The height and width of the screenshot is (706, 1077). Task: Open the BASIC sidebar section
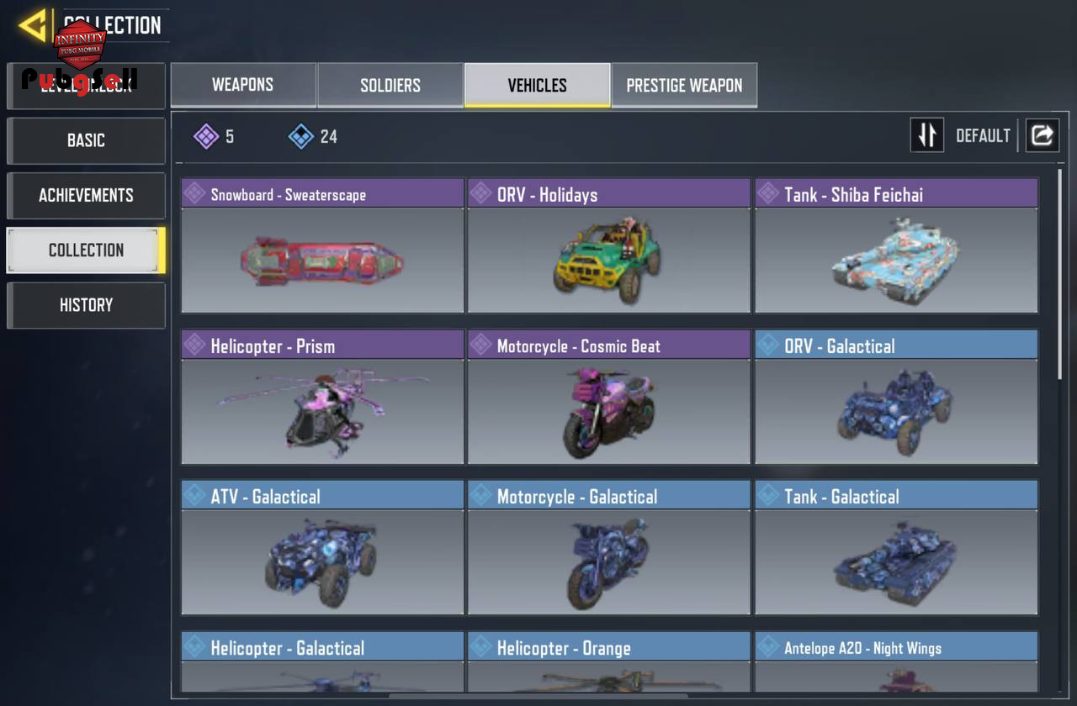click(86, 140)
